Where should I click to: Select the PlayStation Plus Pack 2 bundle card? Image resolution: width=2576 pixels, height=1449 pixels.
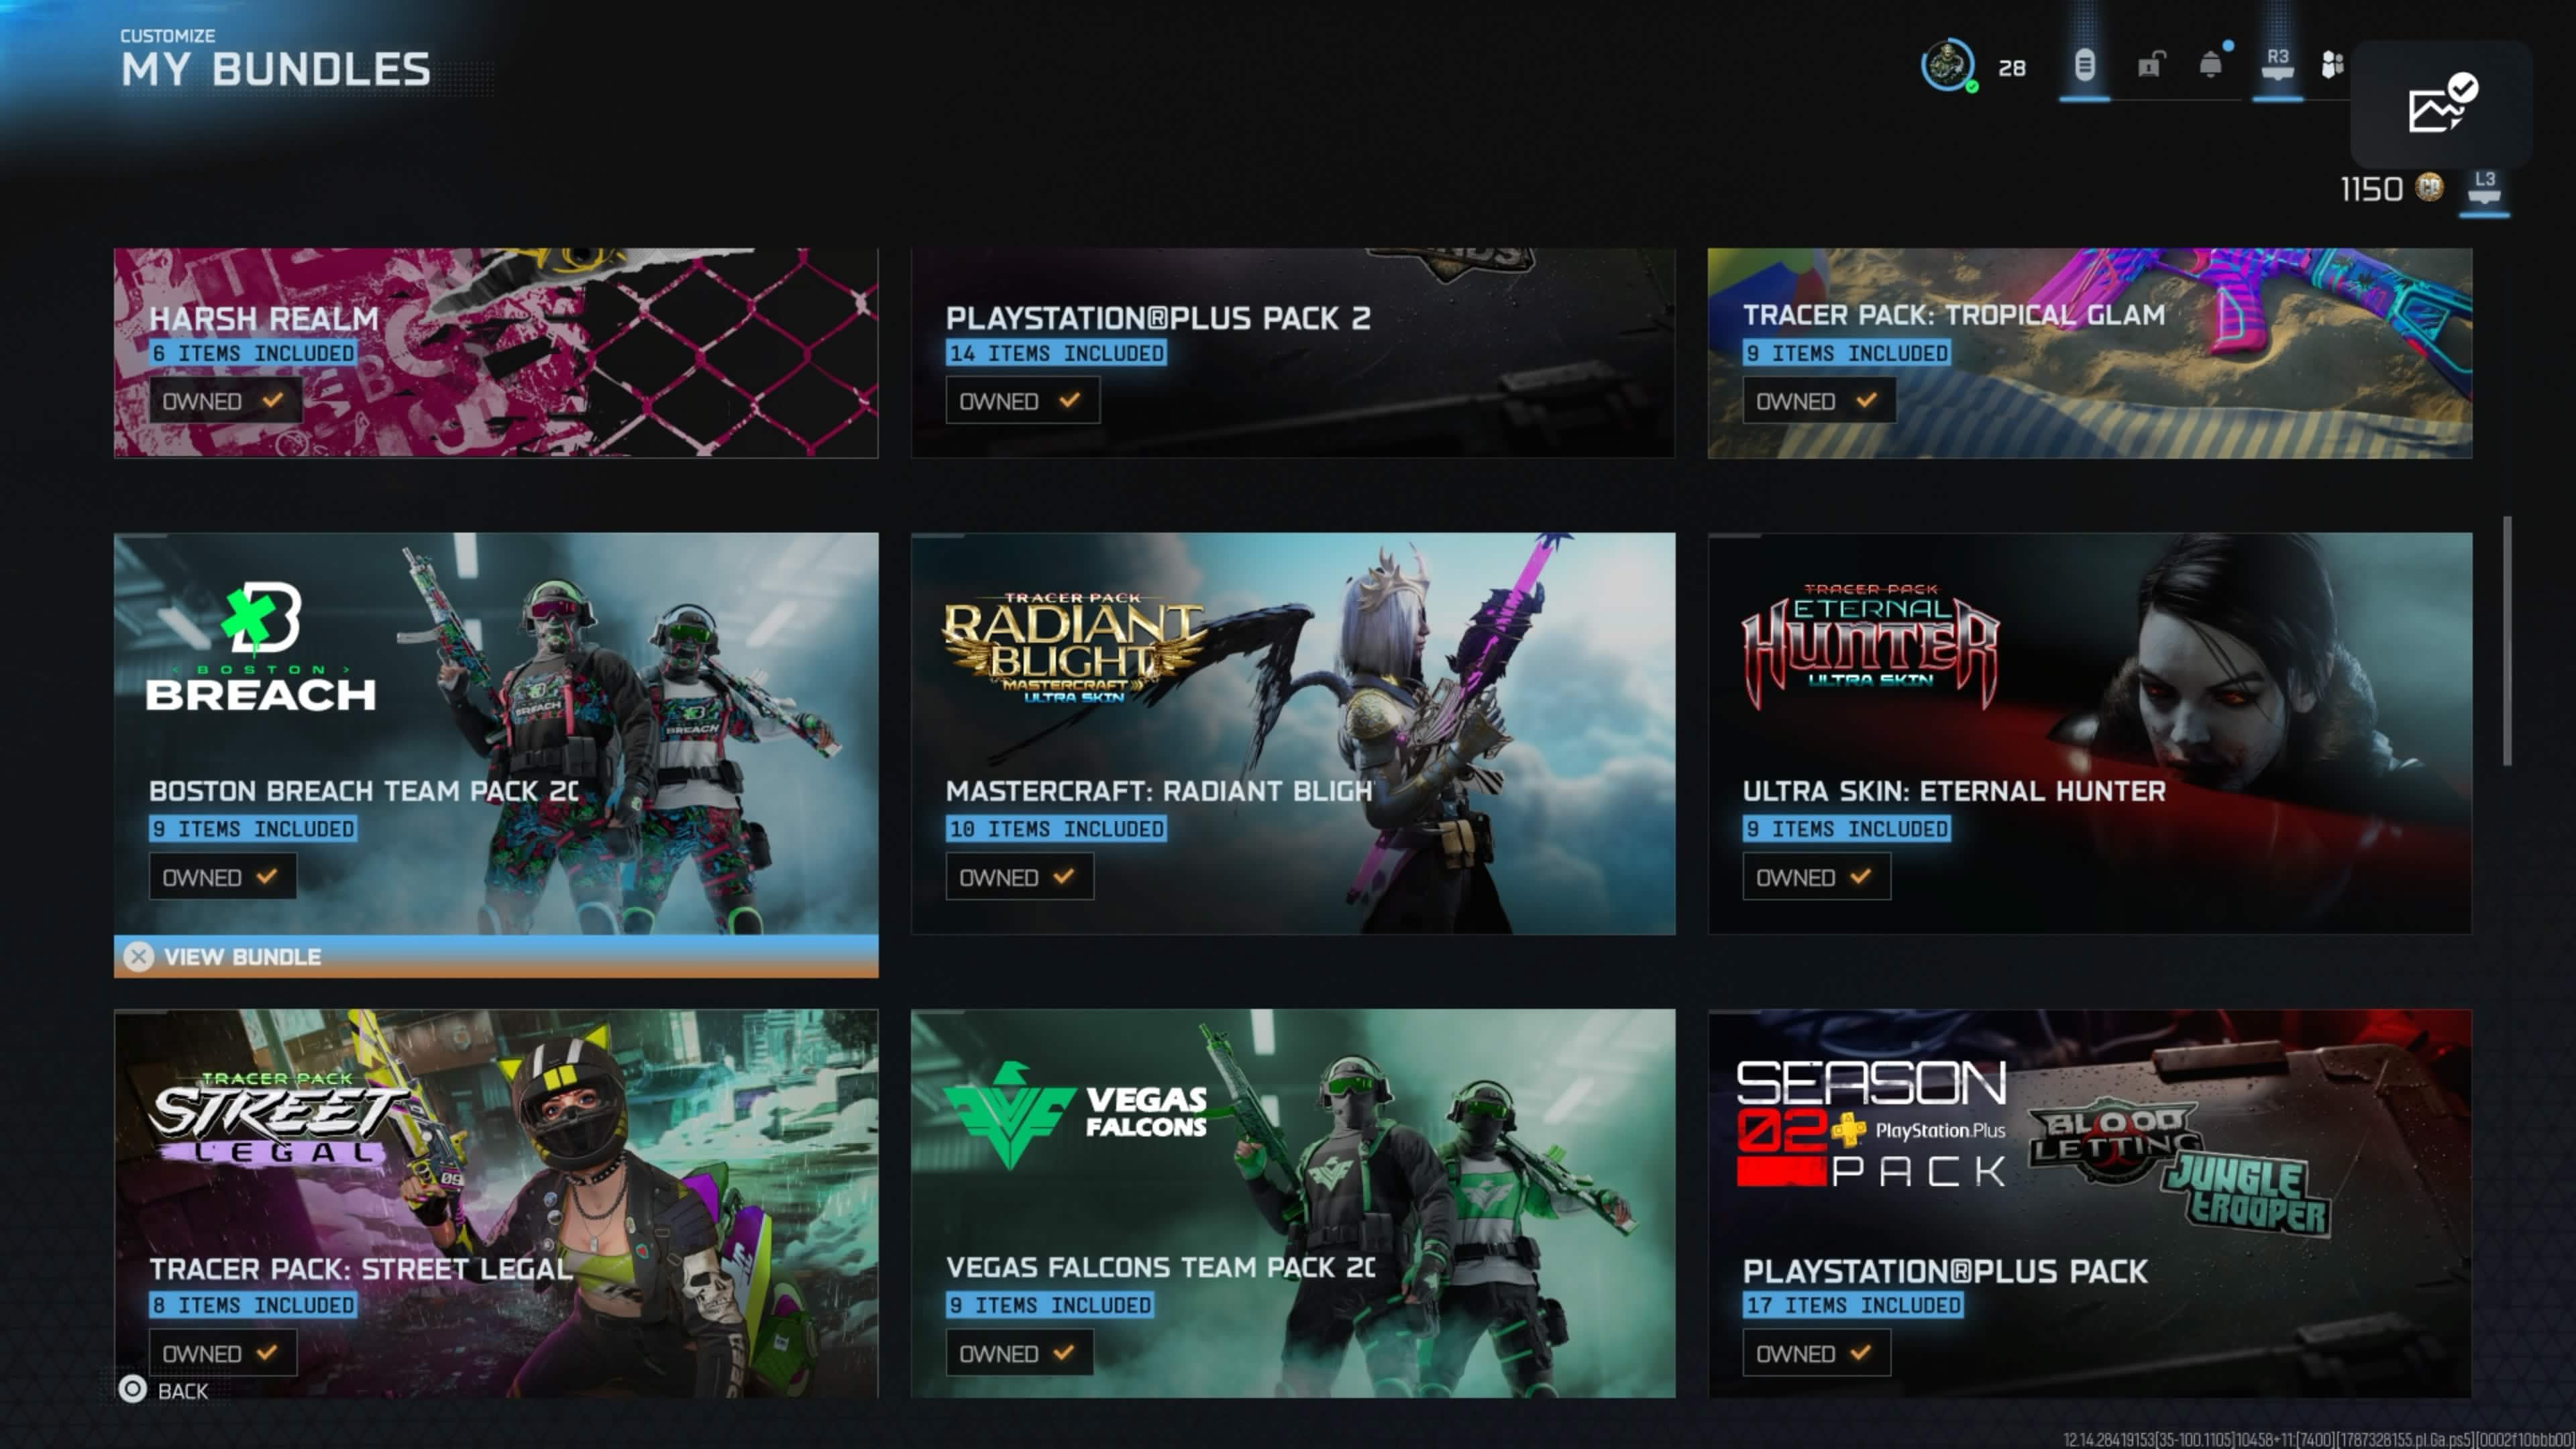coord(1293,353)
